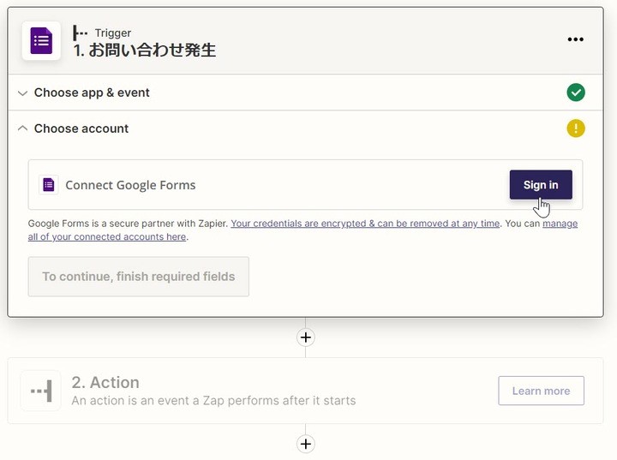Open the three-dot menu for Trigger step
The width and height of the screenshot is (617, 460).
[575, 39]
